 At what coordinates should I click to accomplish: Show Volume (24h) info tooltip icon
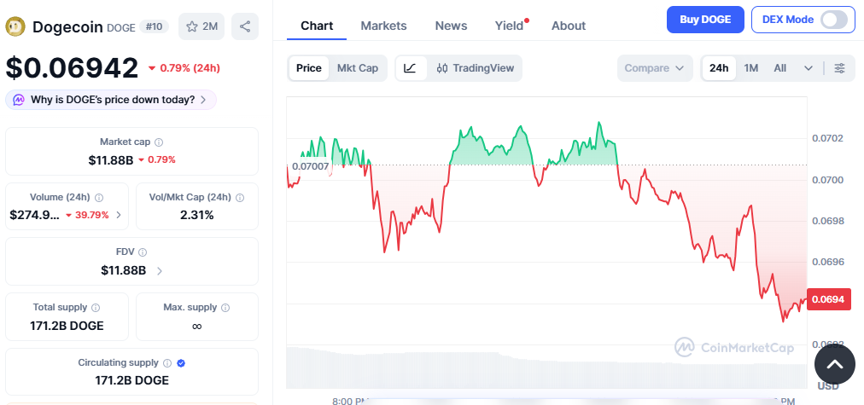coord(99,198)
